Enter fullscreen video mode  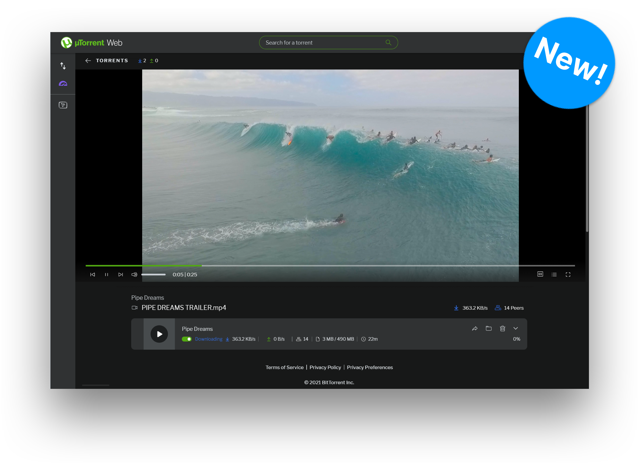click(568, 275)
